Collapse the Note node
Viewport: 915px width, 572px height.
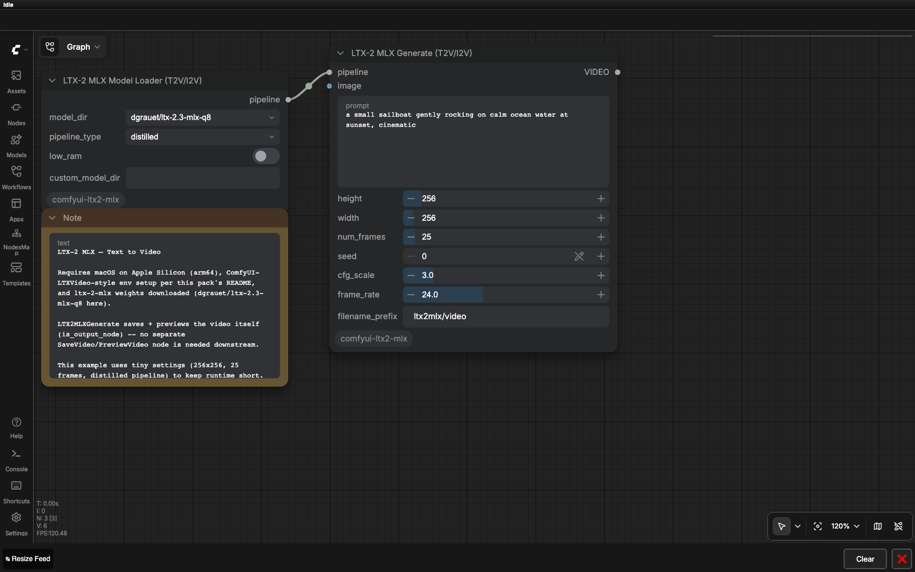point(53,218)
